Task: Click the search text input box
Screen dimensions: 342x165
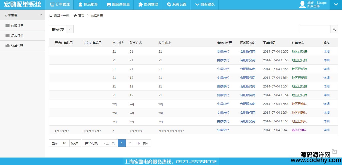Action: click(315, 29)
